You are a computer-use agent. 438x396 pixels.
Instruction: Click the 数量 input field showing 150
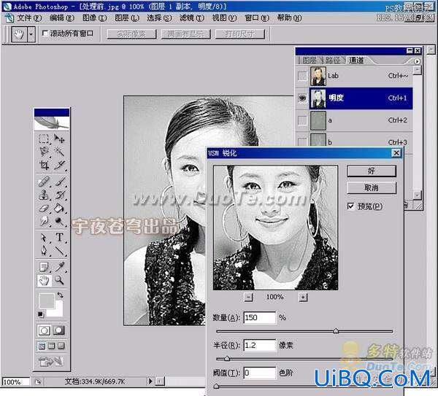(259, 317)
